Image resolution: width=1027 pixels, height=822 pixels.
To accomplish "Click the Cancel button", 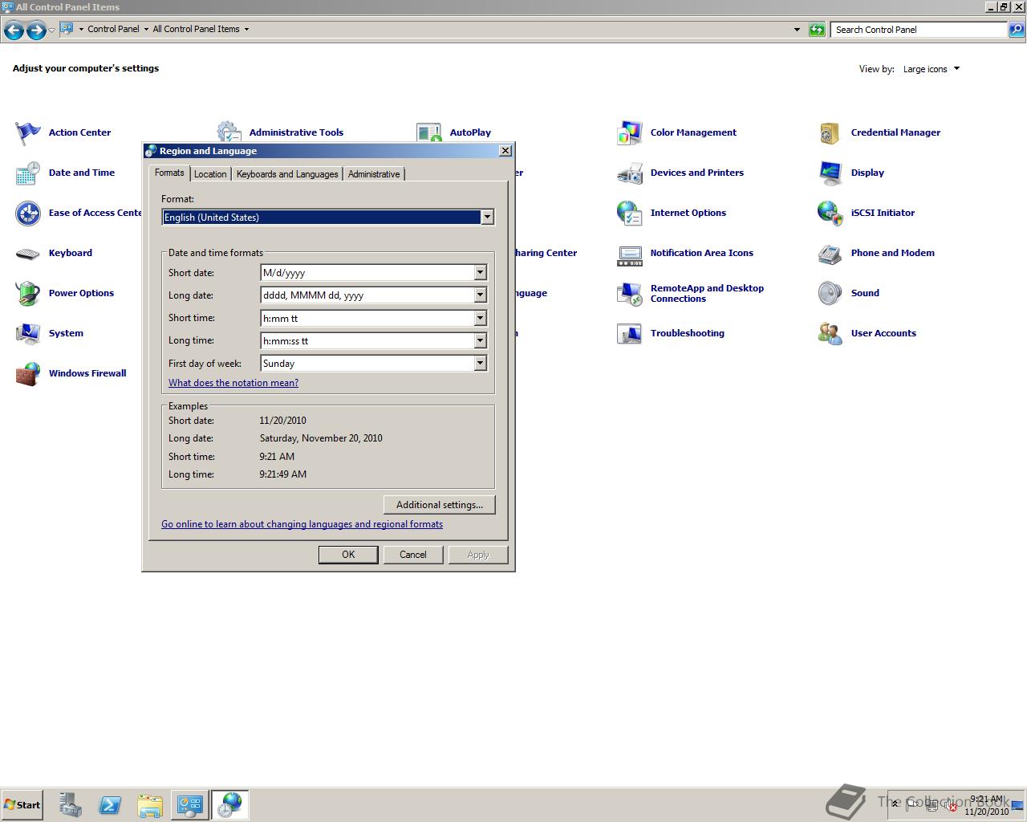I will [413, 555].
